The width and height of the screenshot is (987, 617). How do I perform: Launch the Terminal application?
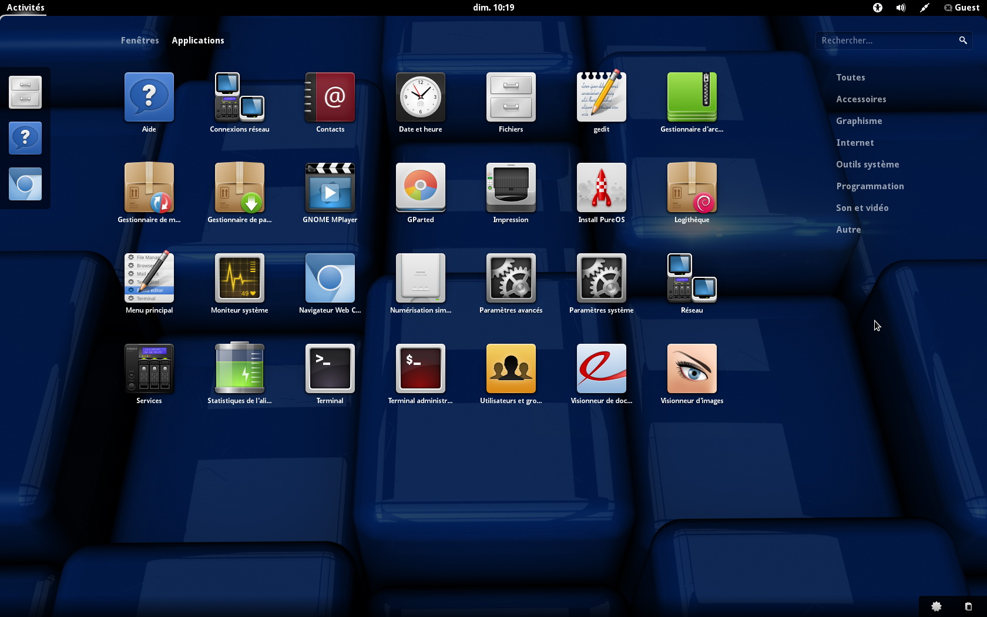(330, 368)
